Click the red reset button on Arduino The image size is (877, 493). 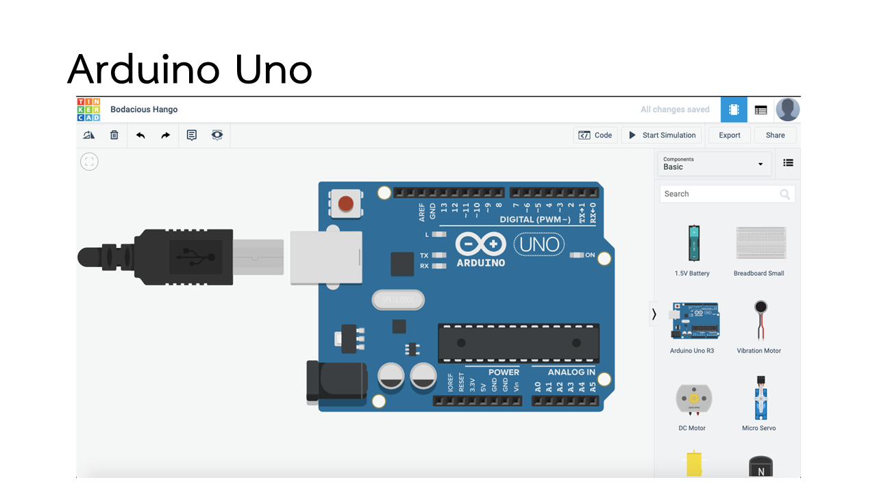point(346,203)
